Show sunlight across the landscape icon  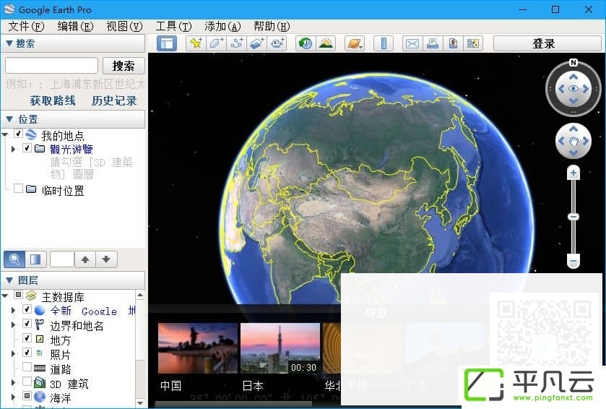326,43
